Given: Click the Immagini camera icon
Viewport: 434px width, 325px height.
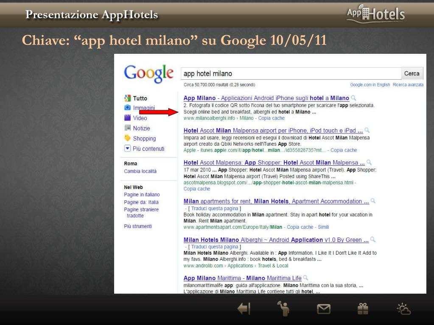Looking at the screenshot, I should (x=127, y=108).
